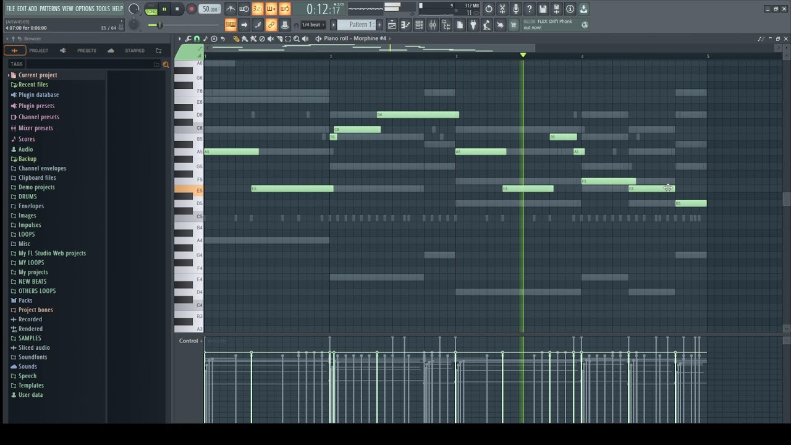
Task: Toggle the 3-2-1 countdown before recording
Action: click(x=258, y=9)
